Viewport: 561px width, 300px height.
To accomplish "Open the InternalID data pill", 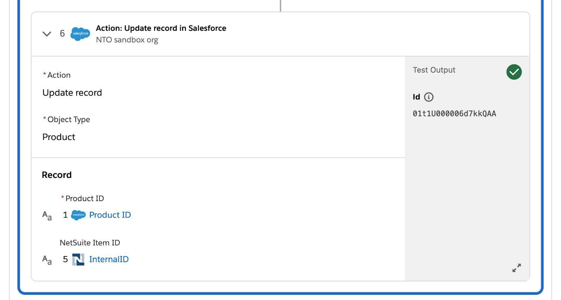I will pos(109,259).
